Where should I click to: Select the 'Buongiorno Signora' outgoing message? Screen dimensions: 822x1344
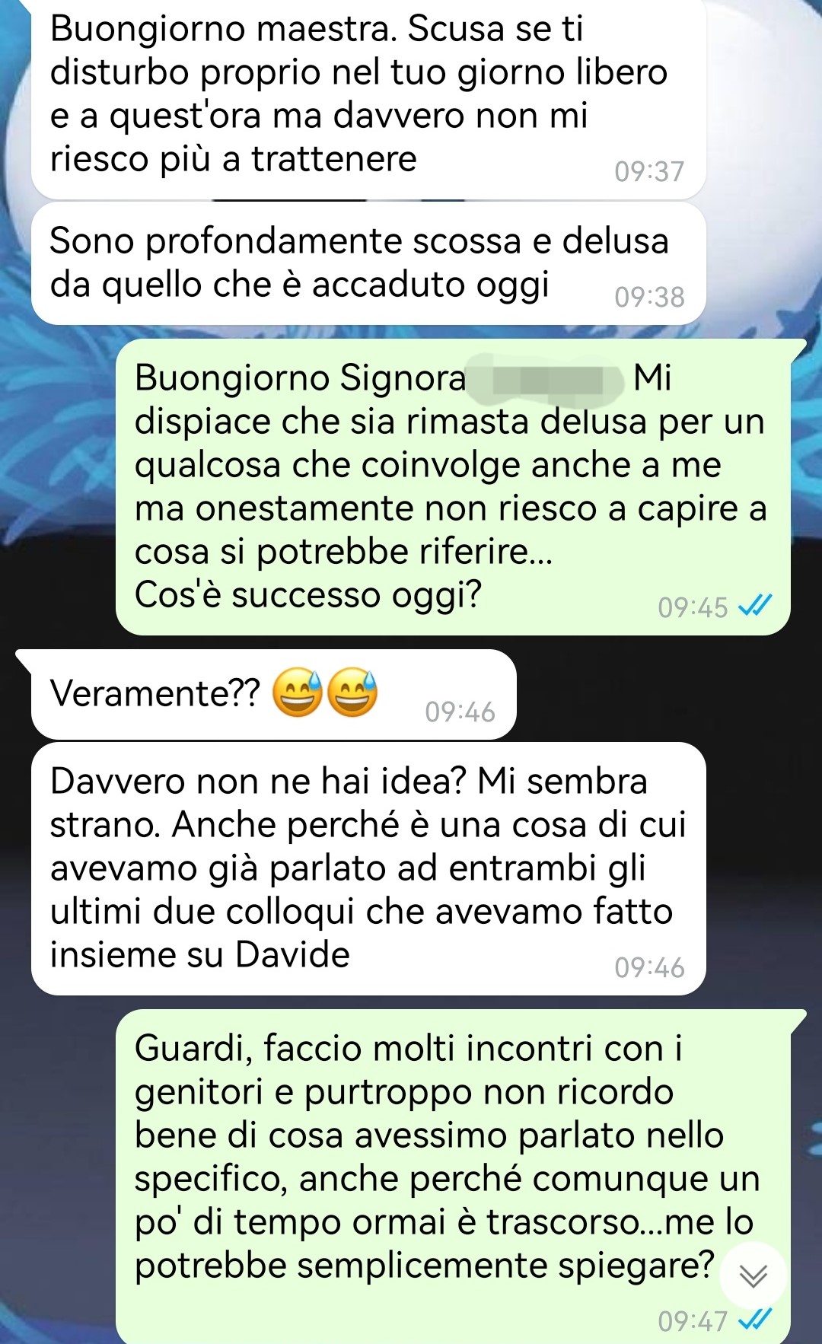click(453, 487)
